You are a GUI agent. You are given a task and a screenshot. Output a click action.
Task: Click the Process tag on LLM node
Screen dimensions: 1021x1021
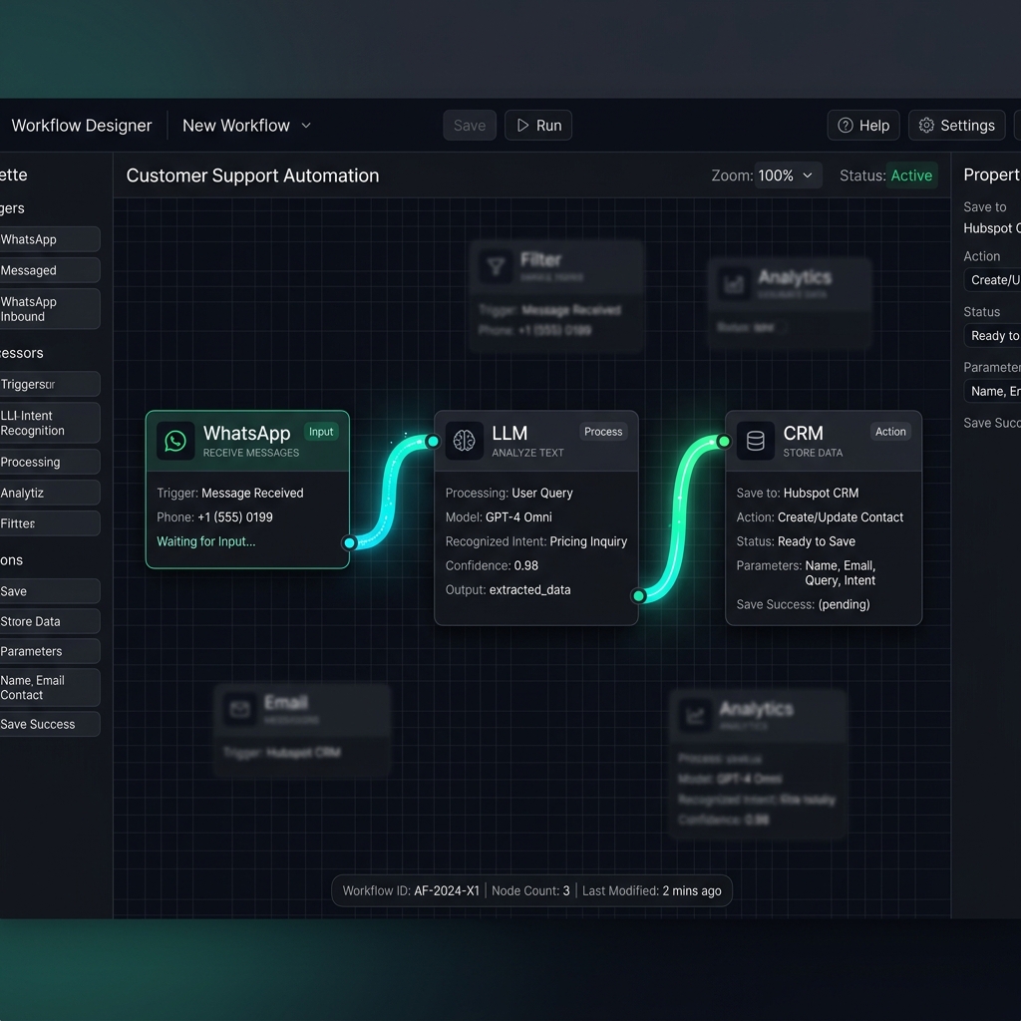point(603,432)
